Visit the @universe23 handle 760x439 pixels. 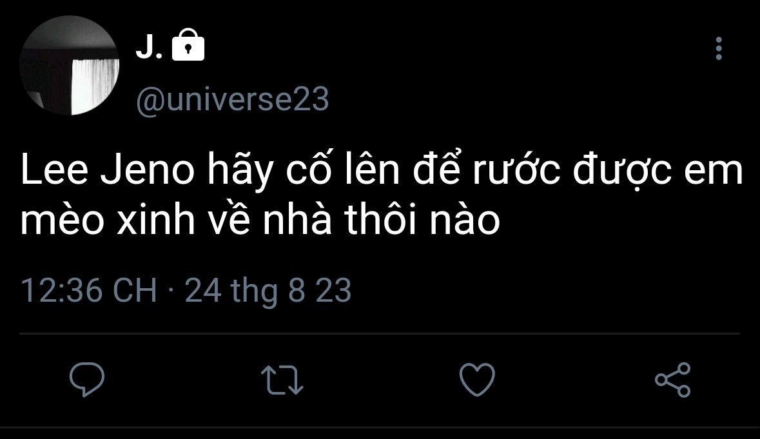click(233, 100)
